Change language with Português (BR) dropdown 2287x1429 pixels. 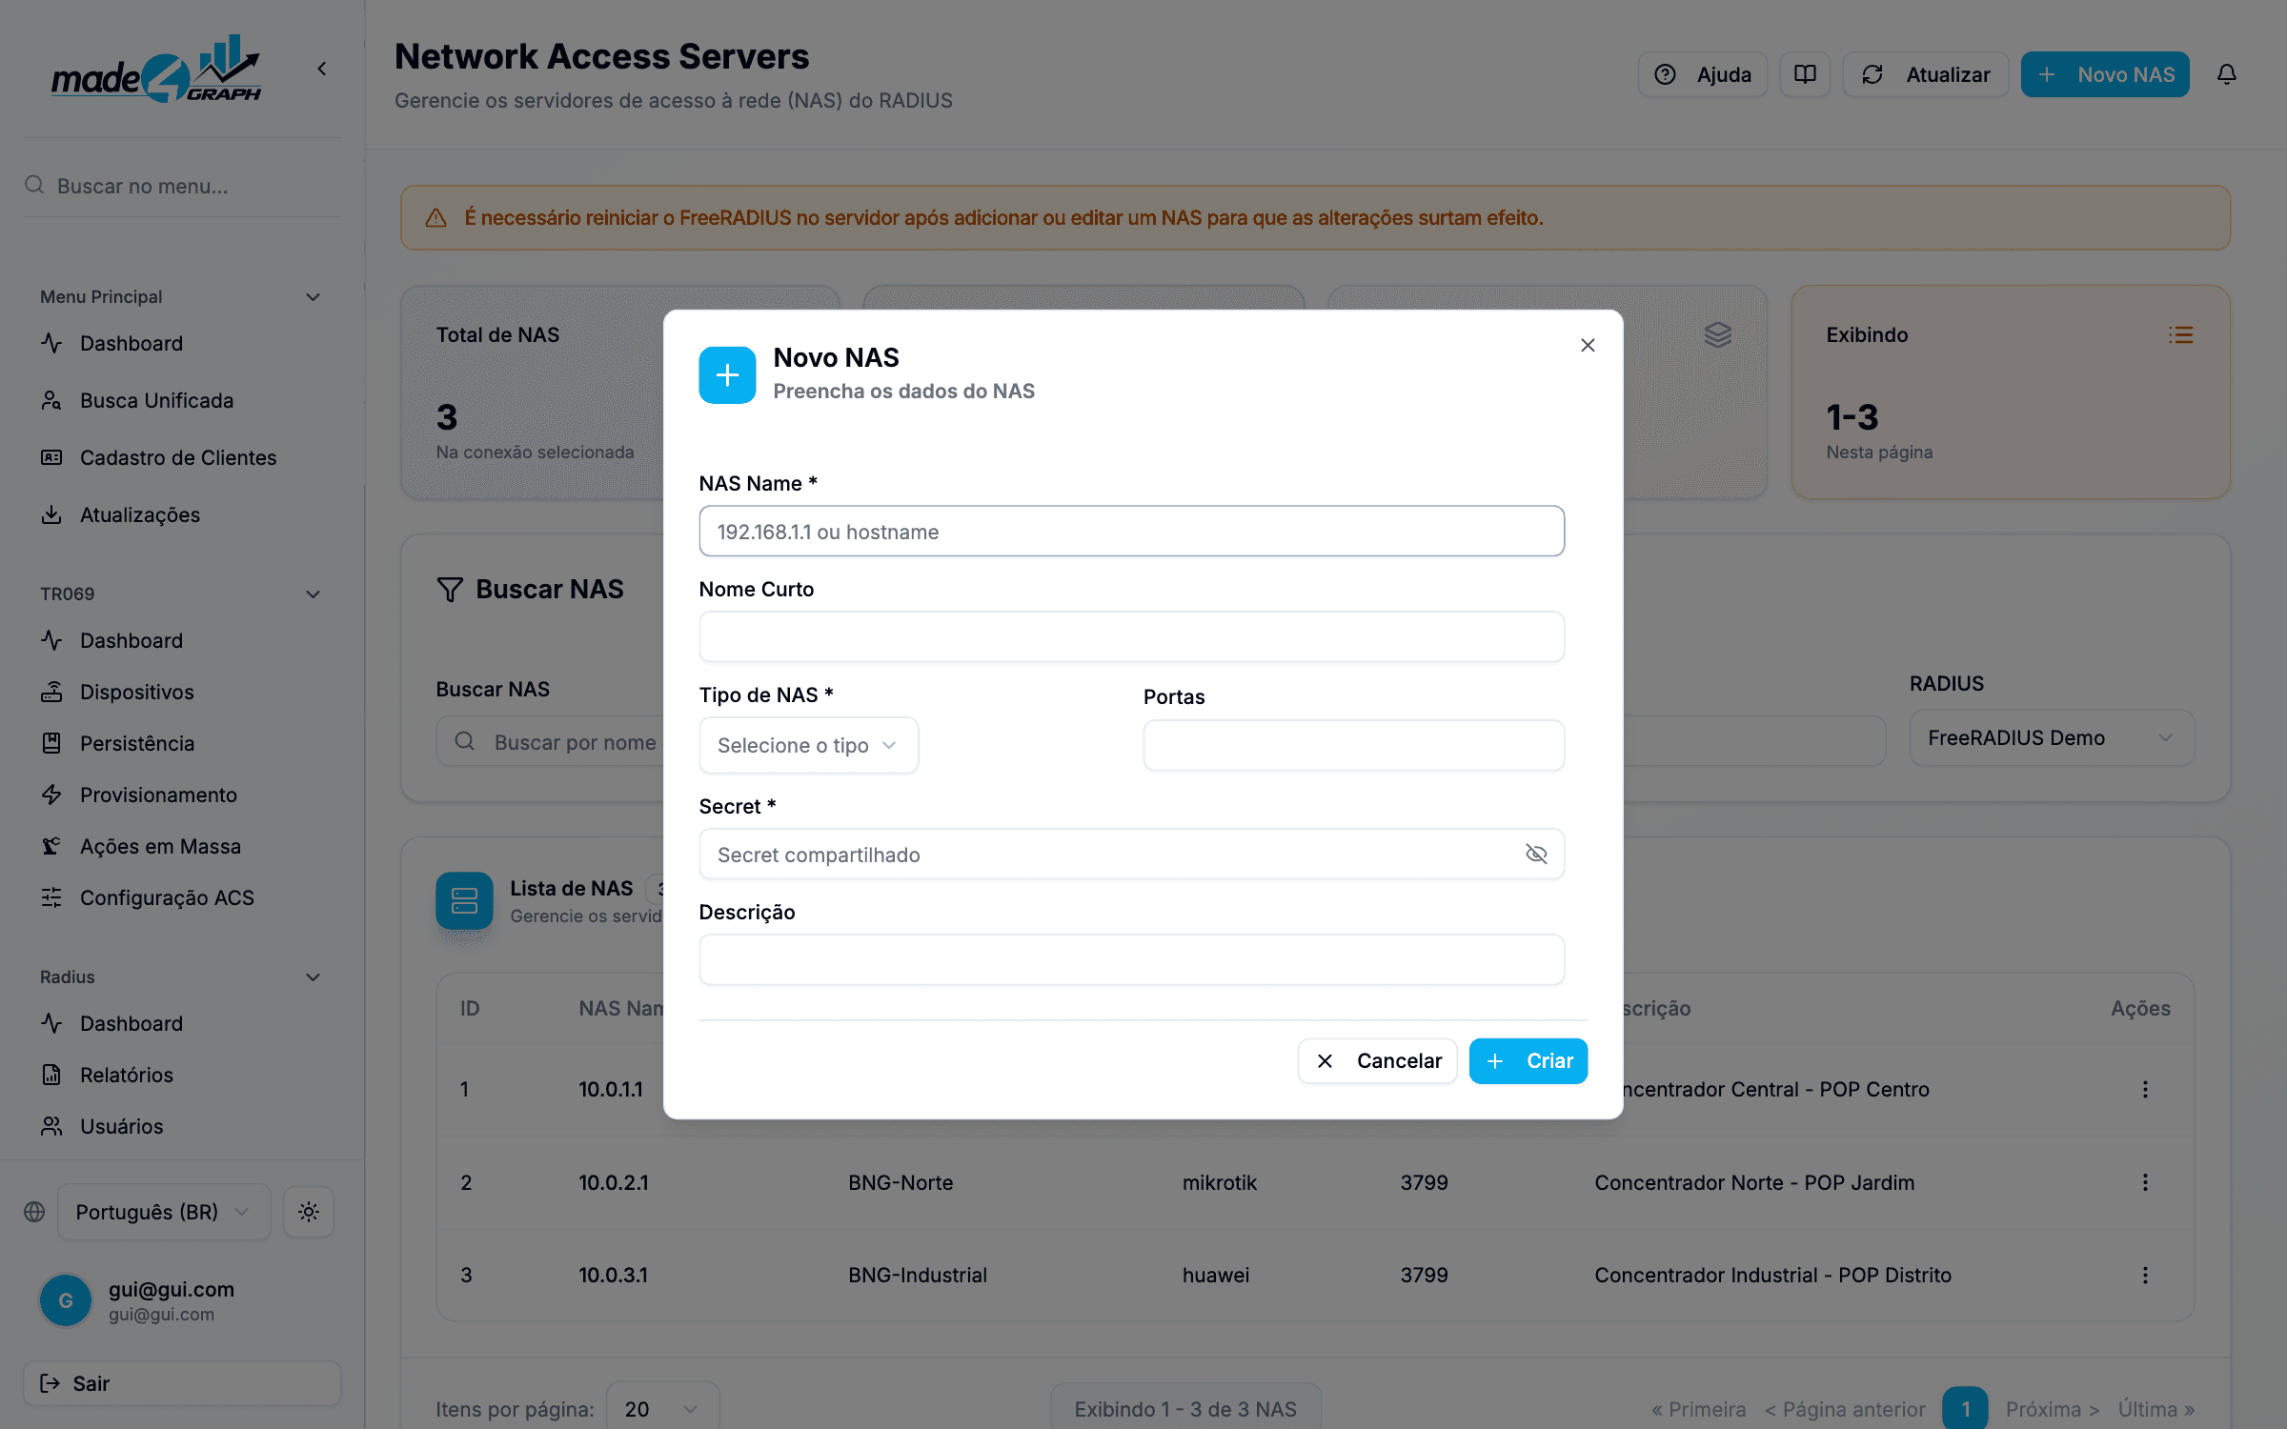164,1212
